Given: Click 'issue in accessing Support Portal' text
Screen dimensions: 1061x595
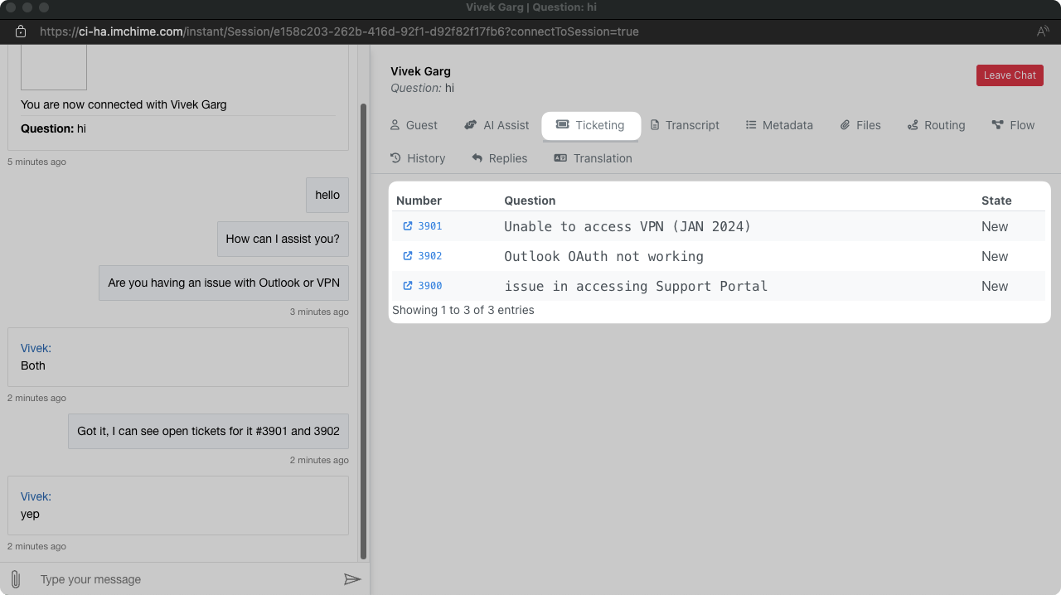Looking at the screenshot, I should coord(636,286).
